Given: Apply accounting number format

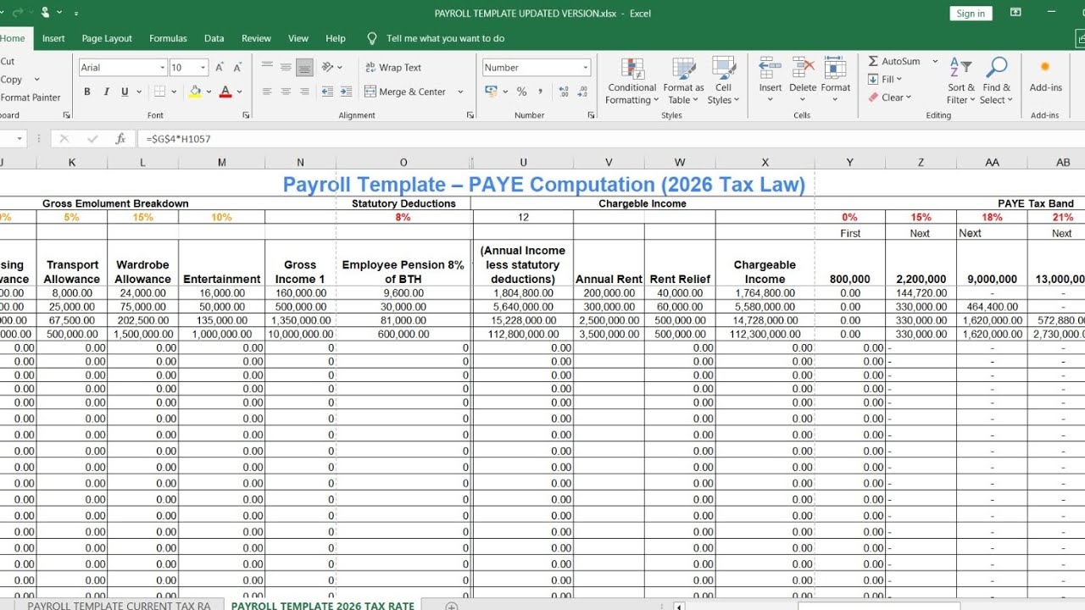Looking at the screenshot, I should point(491,91).
